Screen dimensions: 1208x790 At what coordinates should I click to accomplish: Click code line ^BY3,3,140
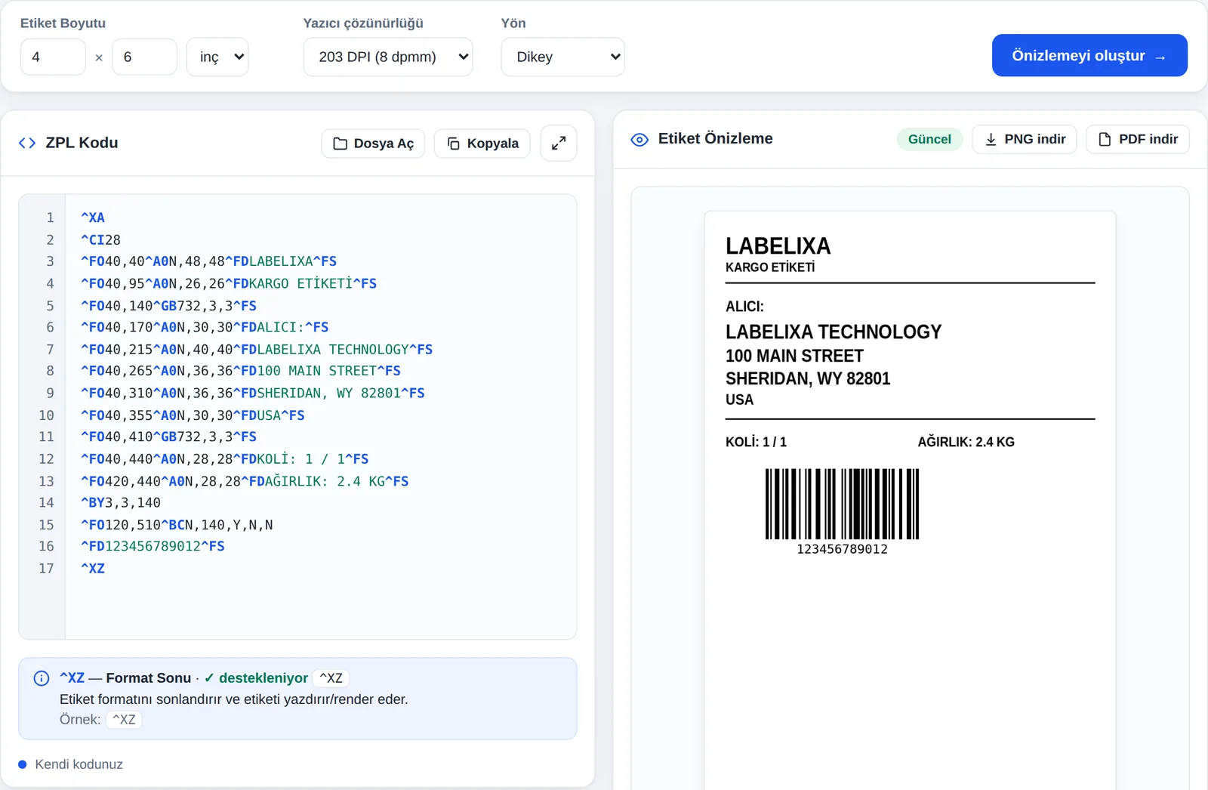(x=121, y=502)
